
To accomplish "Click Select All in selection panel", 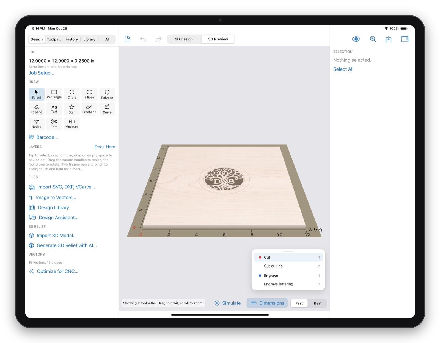I will pyautogui.click(x=343, y=69).
